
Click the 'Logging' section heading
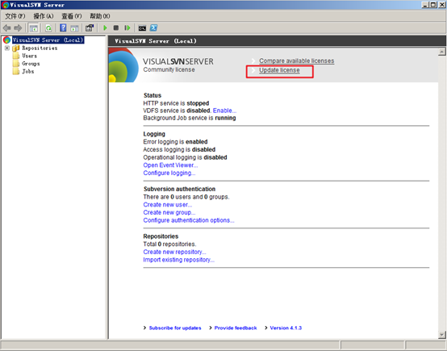pos(154,134)
